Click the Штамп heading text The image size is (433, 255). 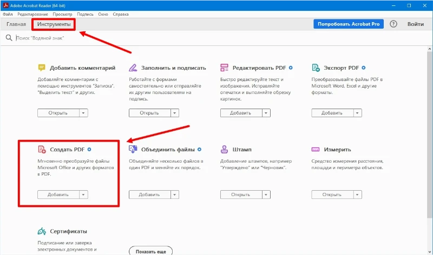click(242, 150)
